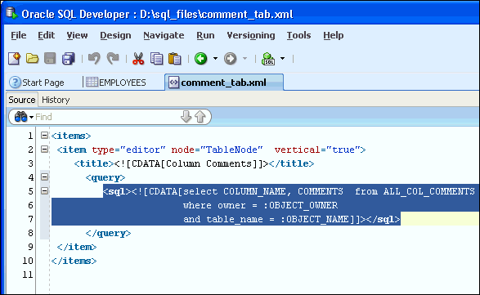Click the type="editor" attribute
Screen dimensions: 480x295
128,150
